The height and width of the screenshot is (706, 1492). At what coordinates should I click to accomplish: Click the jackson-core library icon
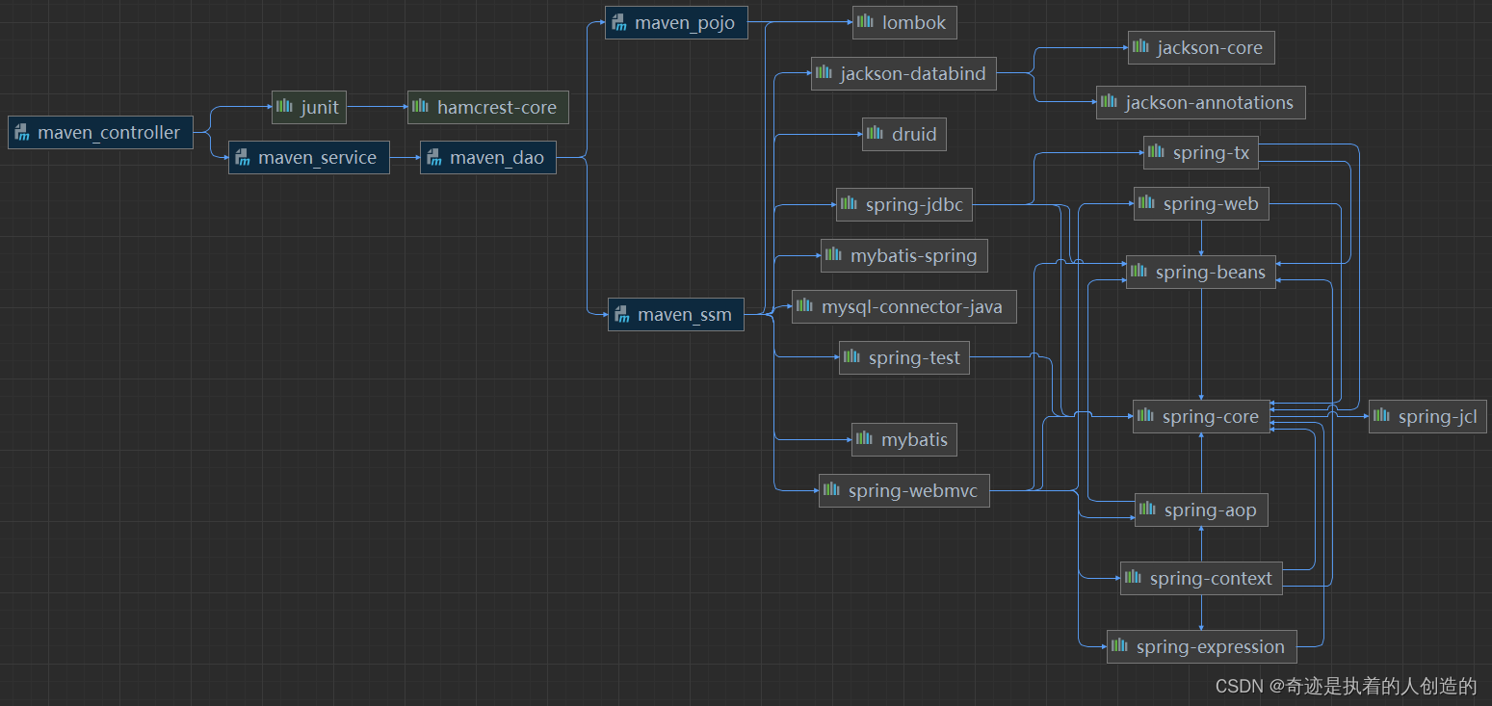[x=1140, y=46]
